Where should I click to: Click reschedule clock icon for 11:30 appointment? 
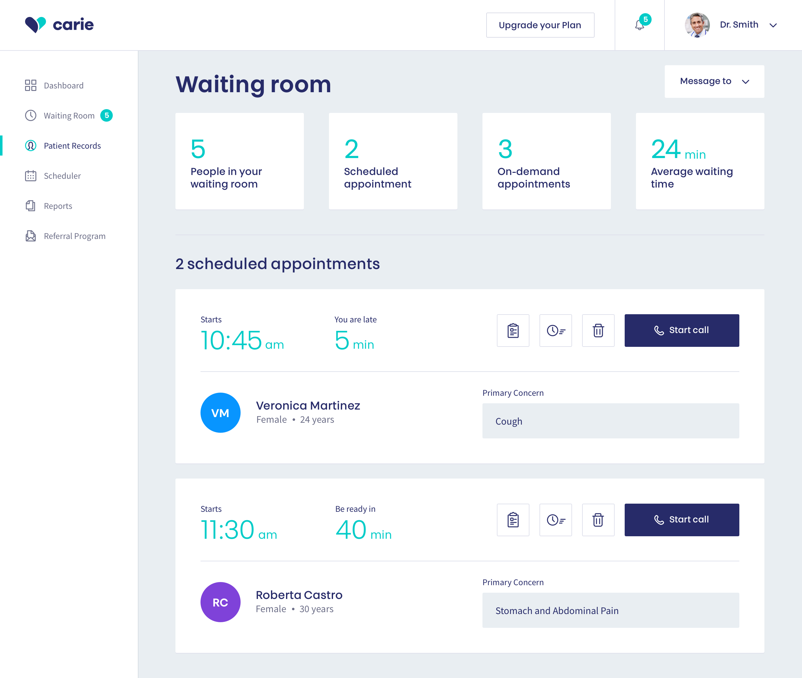click(555, 520)
